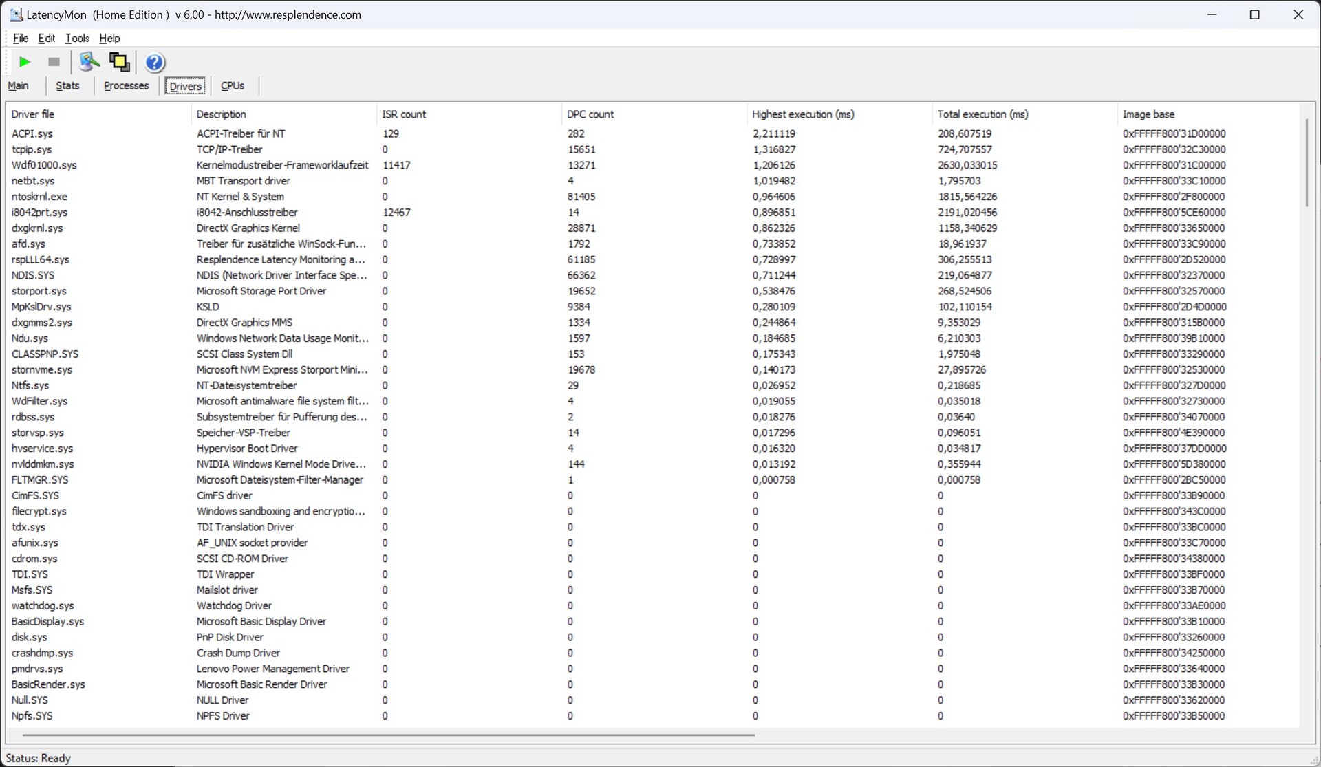The image size is (1321, 767).
Task: Open options via monitor-with-pen toolbar icon
Action: [89, 62]
